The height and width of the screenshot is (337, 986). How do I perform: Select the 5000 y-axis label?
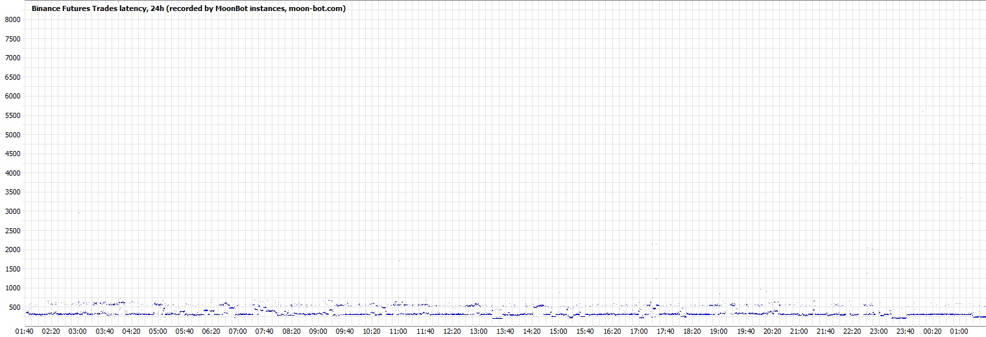point(13,135)
